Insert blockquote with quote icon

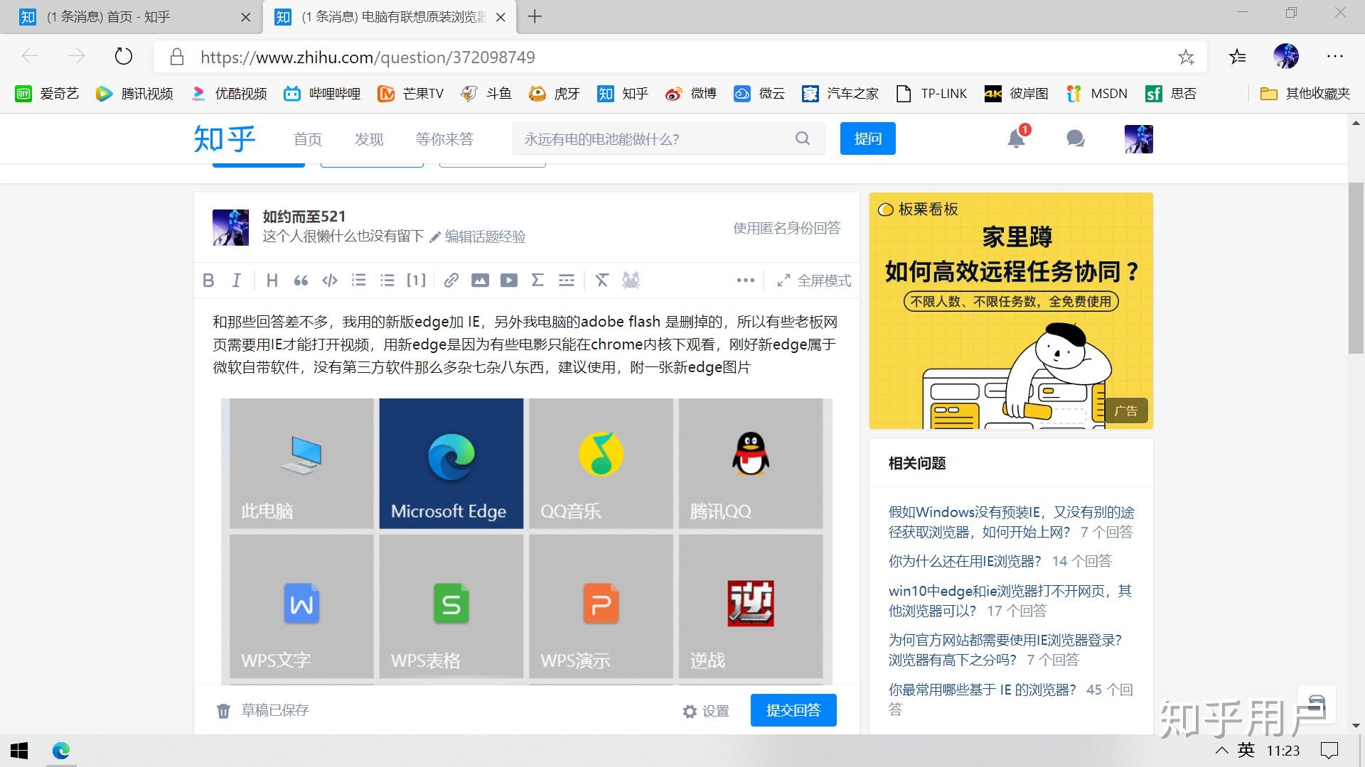tap(301, 281)
